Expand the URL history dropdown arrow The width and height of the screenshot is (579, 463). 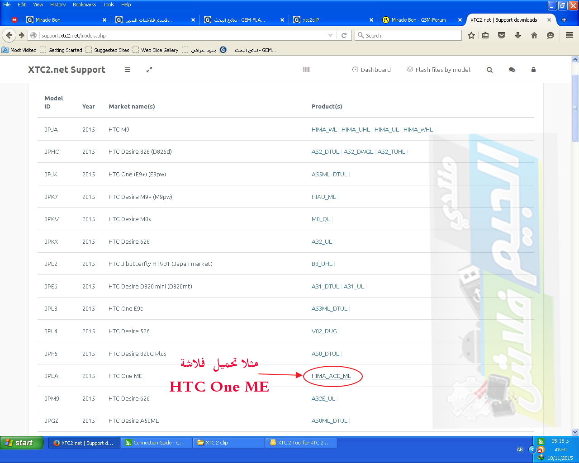[x=330, y=35]
